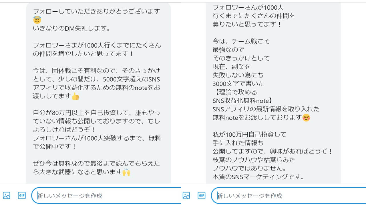
Task: Focus message box below 大きな武器になる message
Action: 106,196
